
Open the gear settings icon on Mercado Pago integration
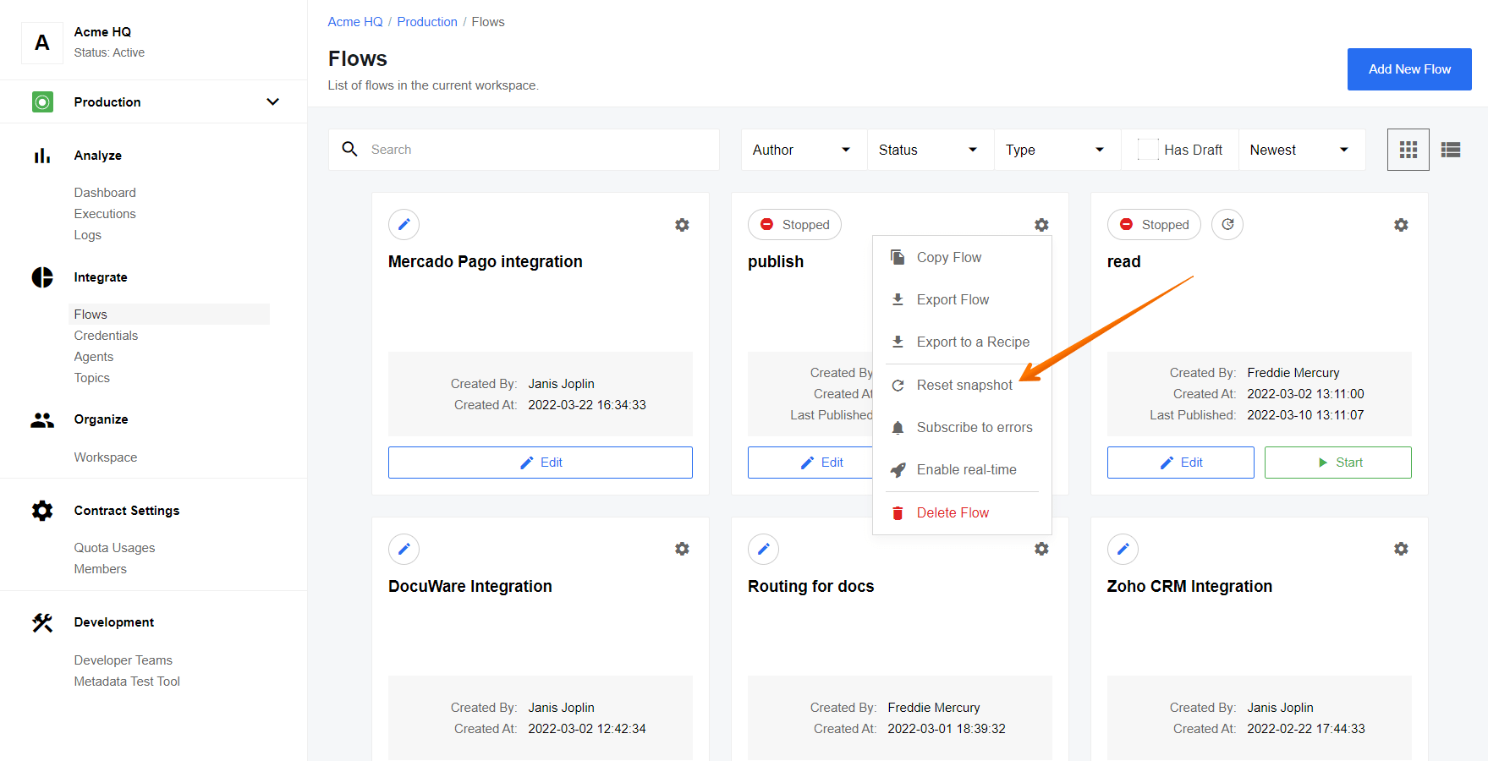(x=682, y=225)
